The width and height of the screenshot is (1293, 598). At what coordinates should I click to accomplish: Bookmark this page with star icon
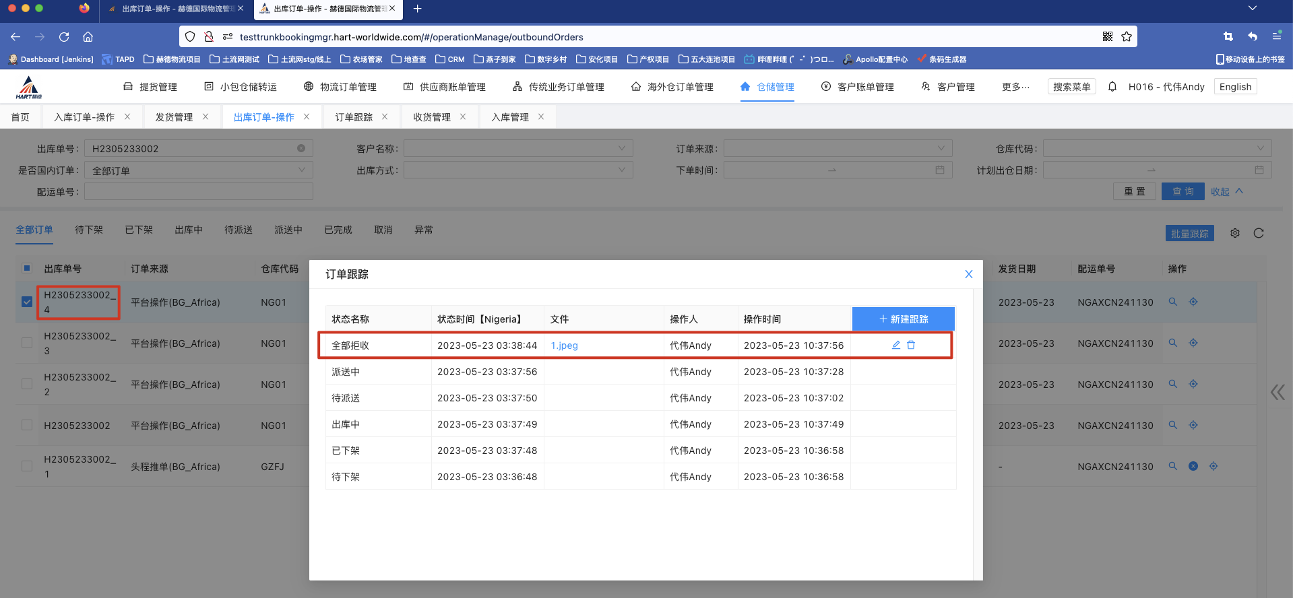tap(1127, 36)
